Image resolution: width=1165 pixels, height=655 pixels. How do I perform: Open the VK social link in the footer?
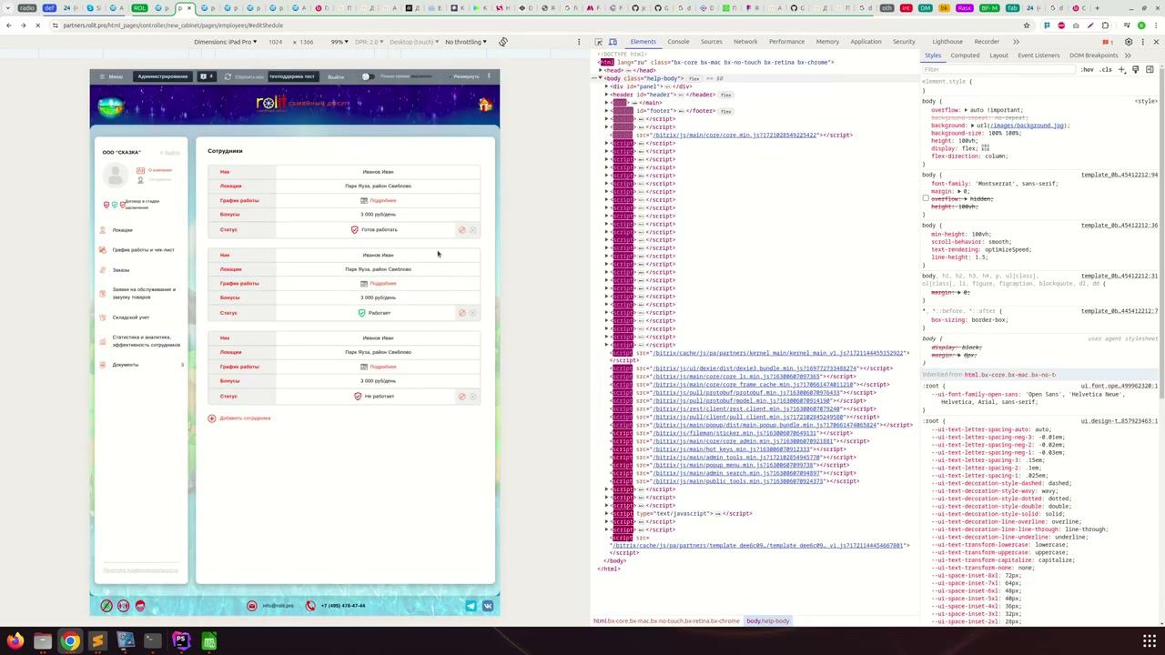[x=487, y=606]
